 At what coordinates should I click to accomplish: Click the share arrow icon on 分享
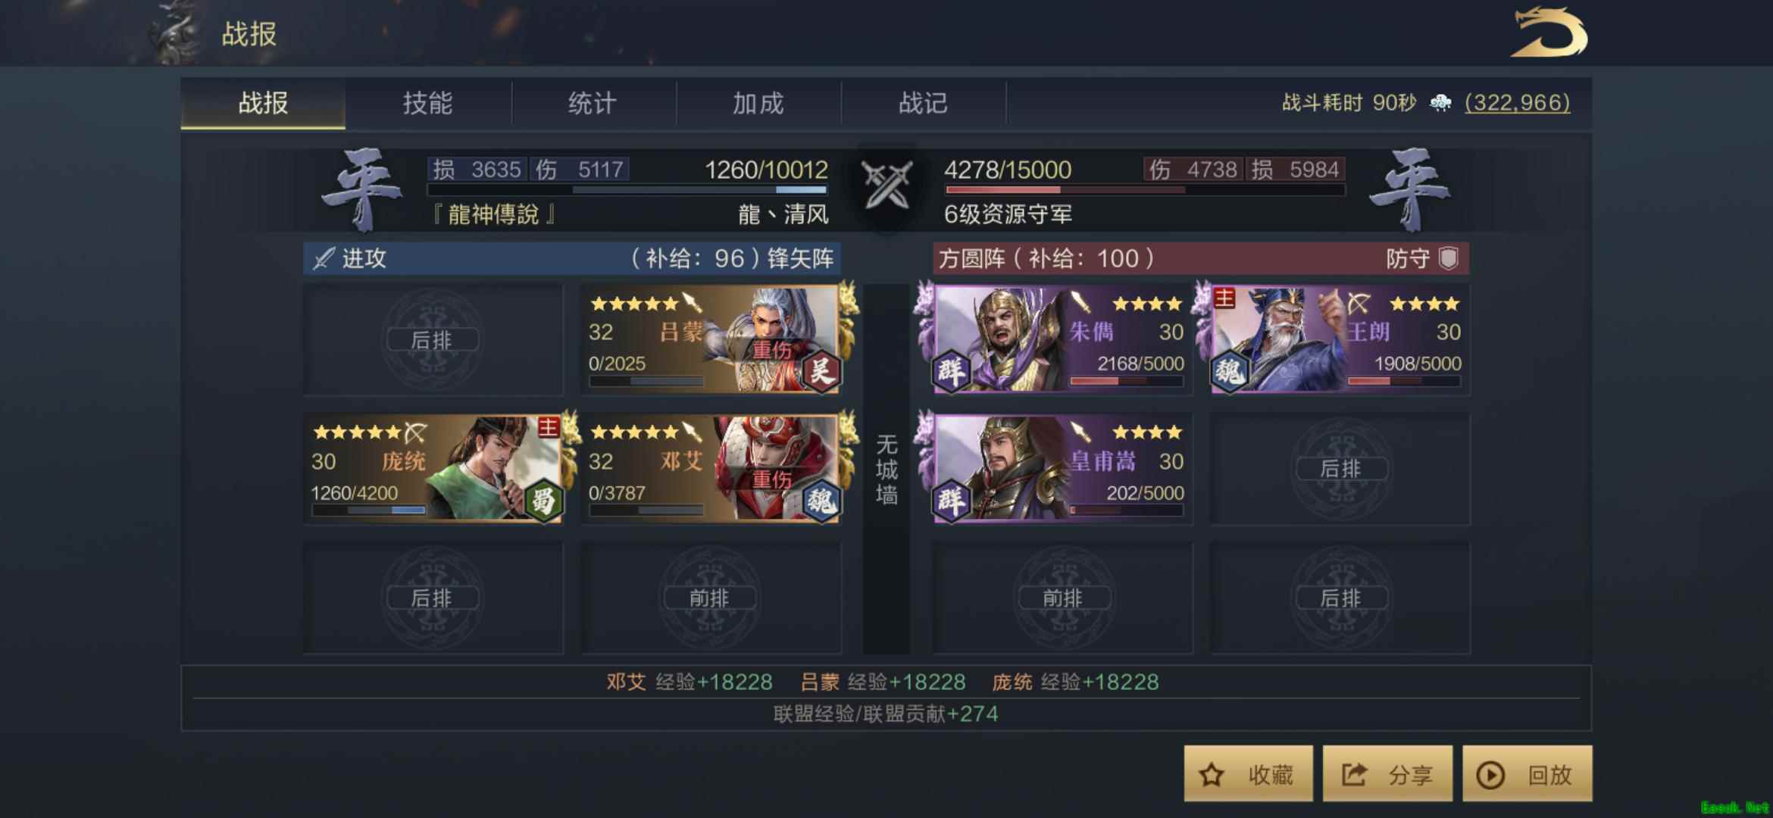[x=1354, y=774]
